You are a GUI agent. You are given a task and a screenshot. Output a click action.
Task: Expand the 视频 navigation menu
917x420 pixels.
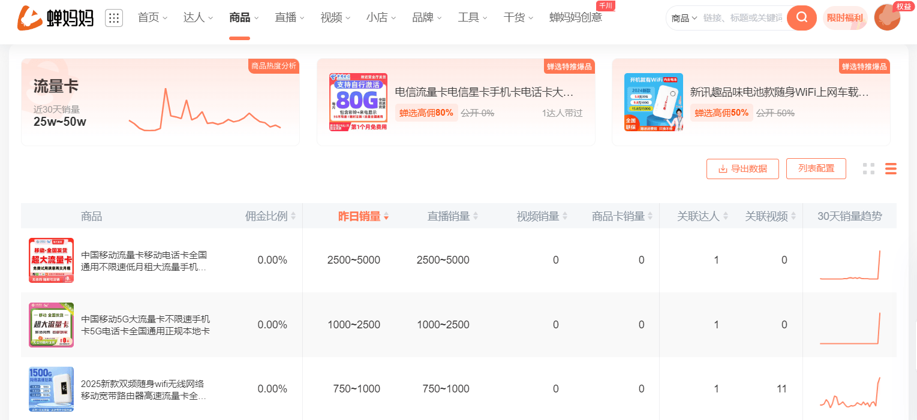click(335, 18)
